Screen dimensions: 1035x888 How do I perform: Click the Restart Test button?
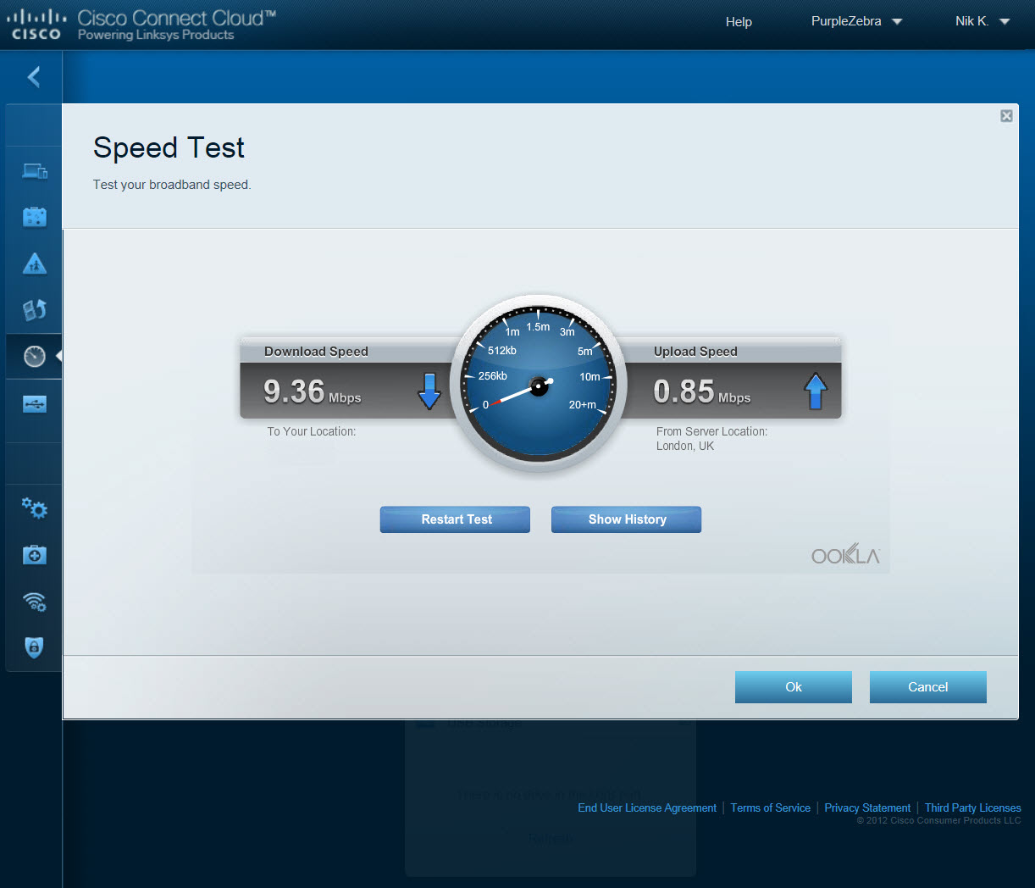pyautogui.click(x=455, y=519)
